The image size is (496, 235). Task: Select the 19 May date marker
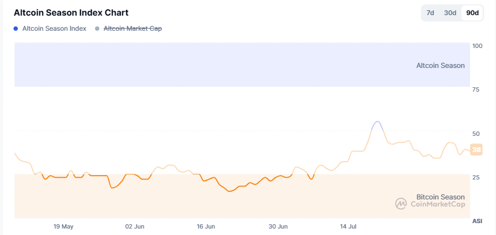tap(64, 226)
